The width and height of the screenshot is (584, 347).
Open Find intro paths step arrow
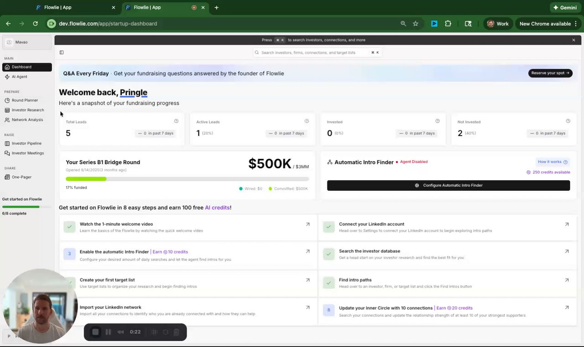click(567, 280)
